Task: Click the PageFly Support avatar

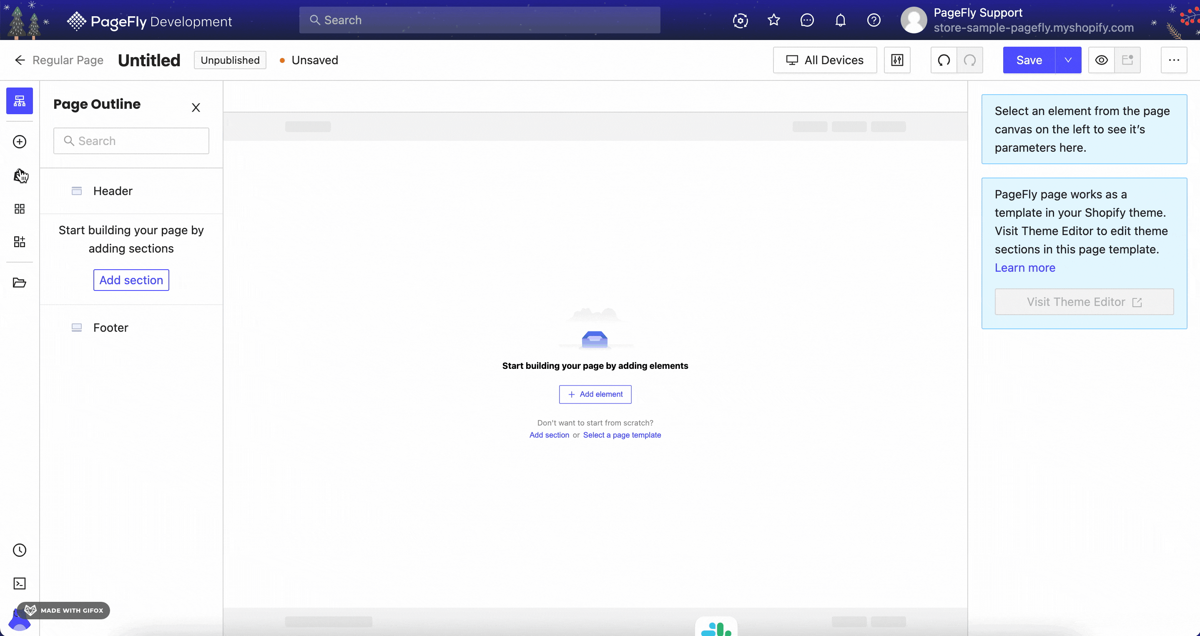Action: click(x=914, y=20)
